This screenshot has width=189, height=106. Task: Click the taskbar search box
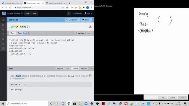coord(27,103)
